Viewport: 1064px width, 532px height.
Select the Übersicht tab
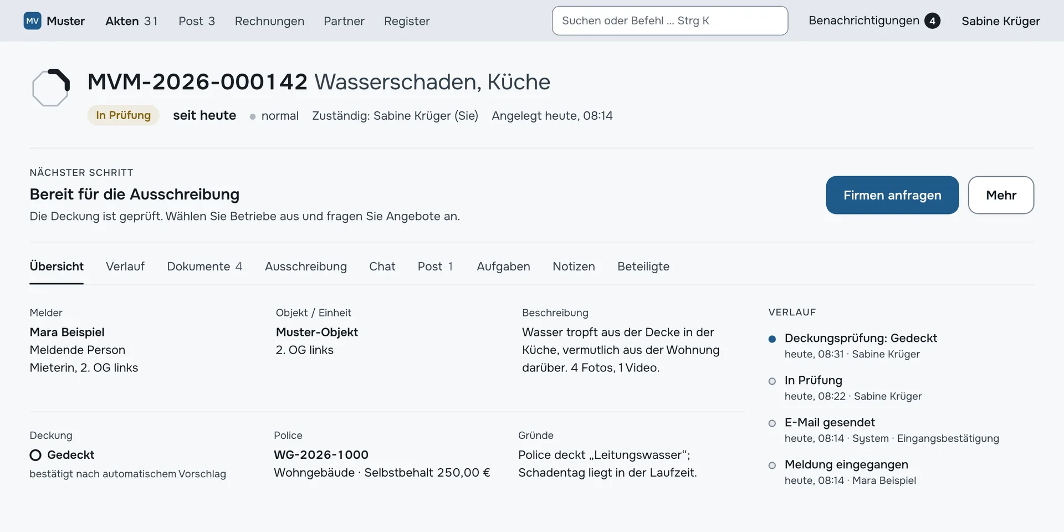point(57,267)
